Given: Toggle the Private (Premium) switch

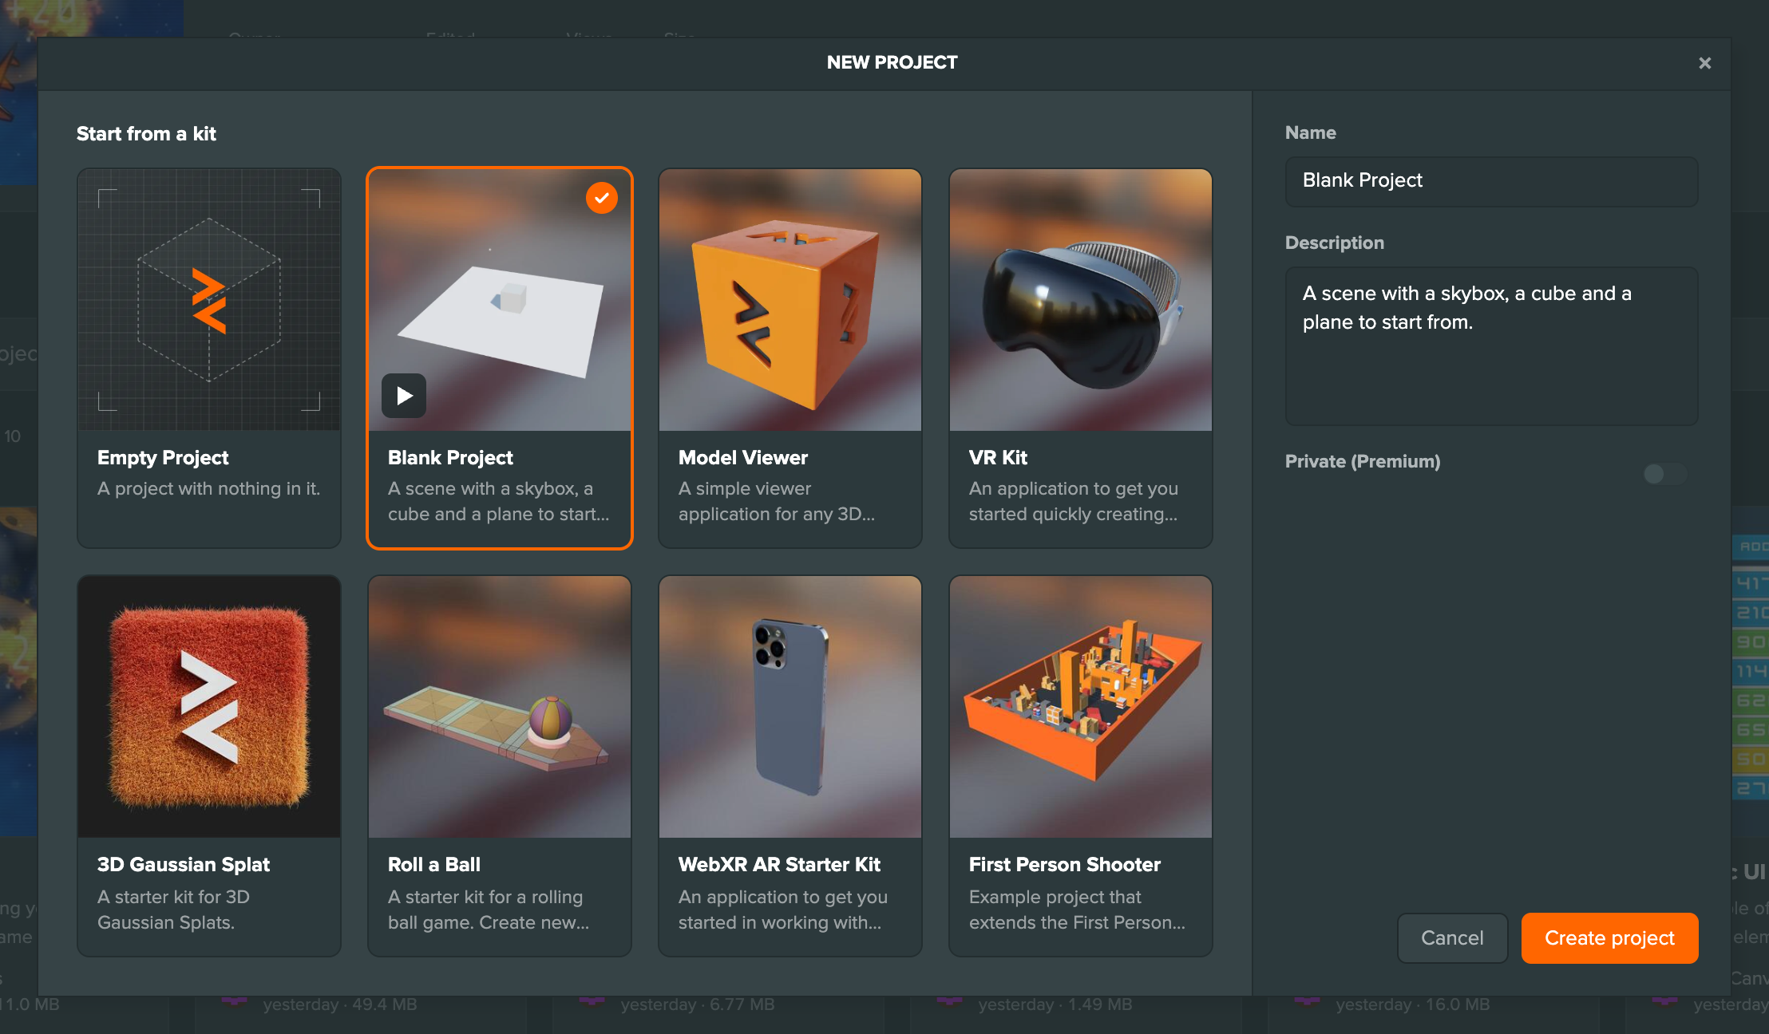Looking at the screenshot, I should (x=1665, y=474).
